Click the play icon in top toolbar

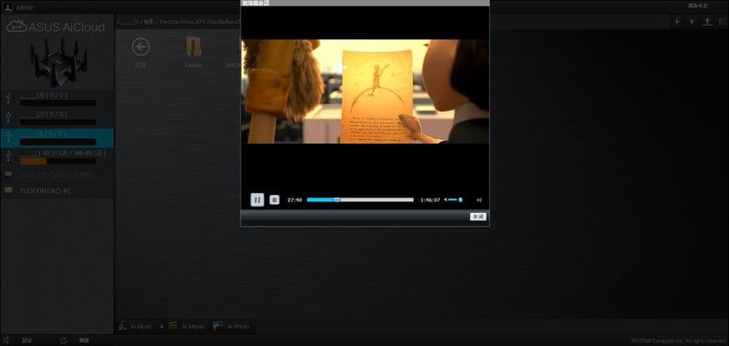point(692,22)
